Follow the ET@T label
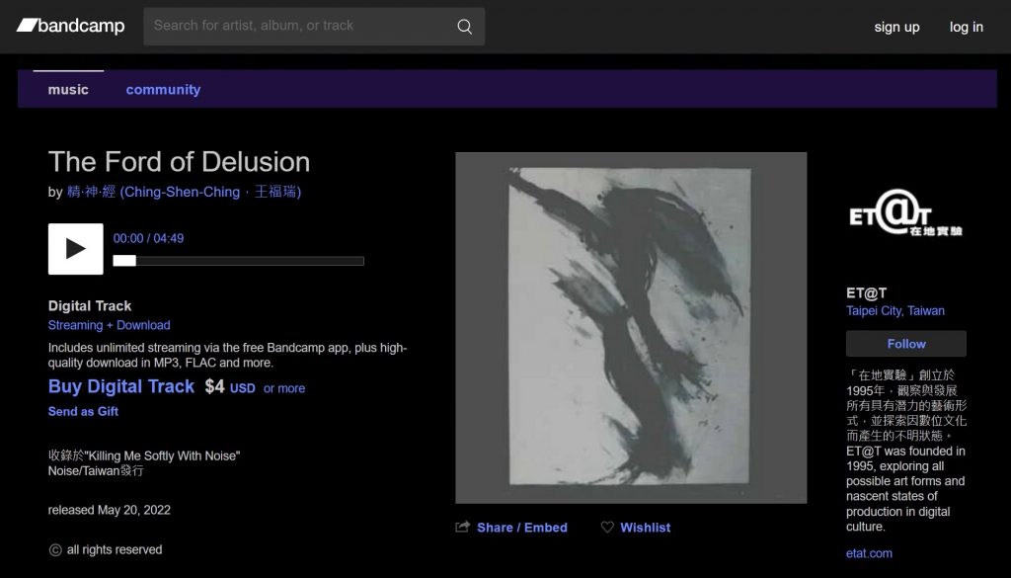The width and height of the screenshot is (1011, 578). click(x=906, y=344)
